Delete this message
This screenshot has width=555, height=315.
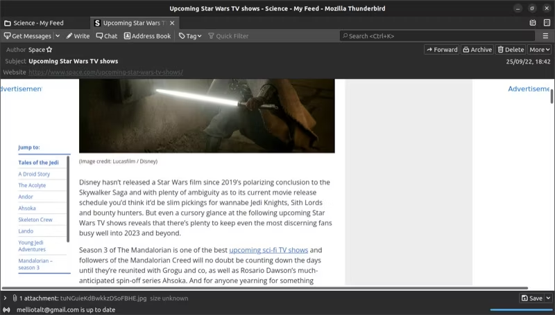click(511, 50)
